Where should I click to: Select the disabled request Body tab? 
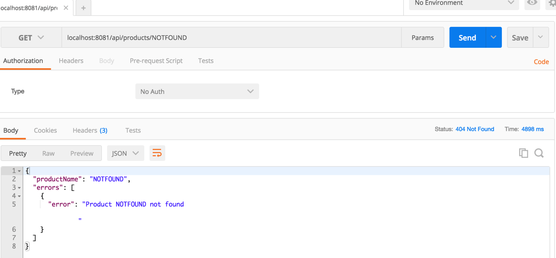click(x=106, y=61)
